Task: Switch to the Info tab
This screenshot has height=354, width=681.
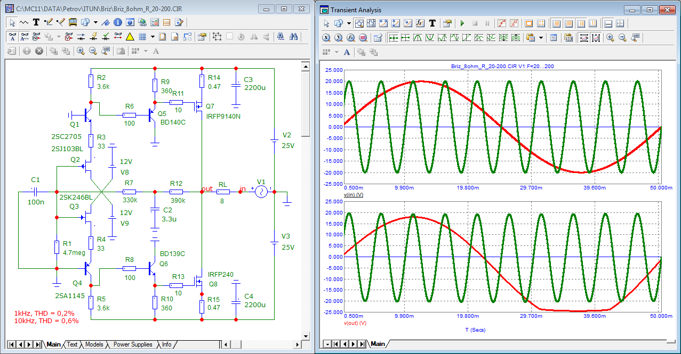Action: tap(166, 344)
